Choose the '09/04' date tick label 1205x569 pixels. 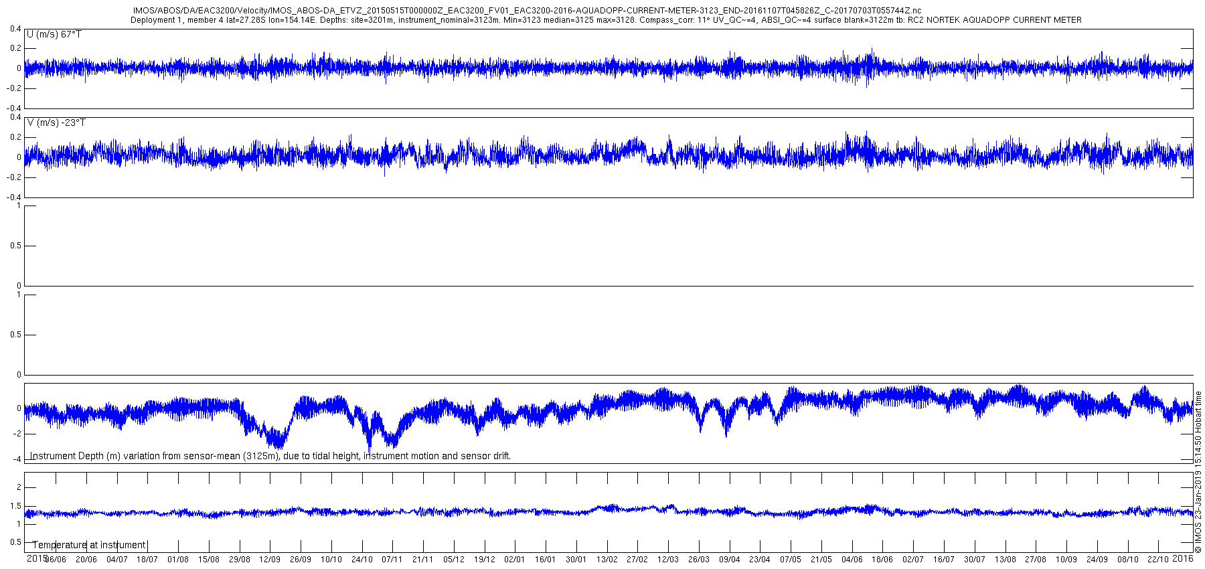click(730, 560)
